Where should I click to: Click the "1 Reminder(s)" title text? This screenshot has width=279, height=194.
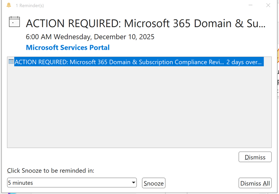point(30,6)
